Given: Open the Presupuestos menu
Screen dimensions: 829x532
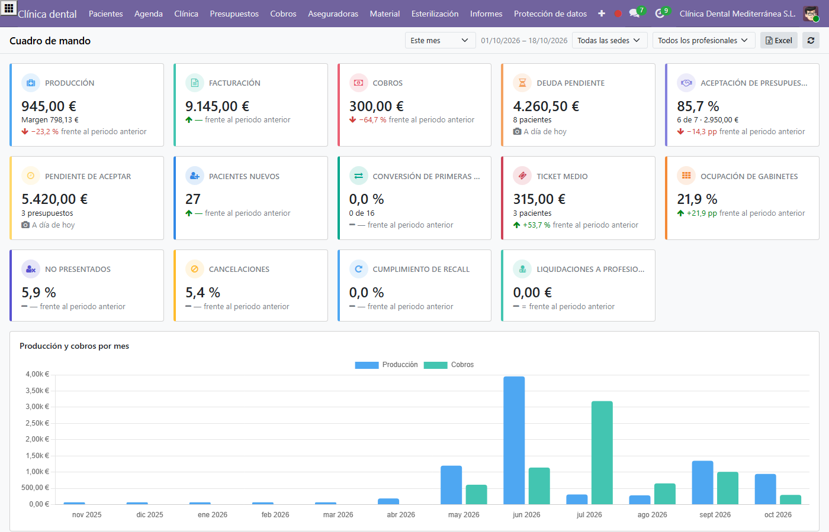Looking at the screenshot, I should click(x=234, y=14).
